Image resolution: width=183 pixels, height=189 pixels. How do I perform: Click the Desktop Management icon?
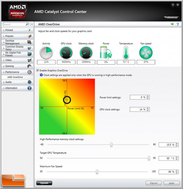click(x=30, y=42)
